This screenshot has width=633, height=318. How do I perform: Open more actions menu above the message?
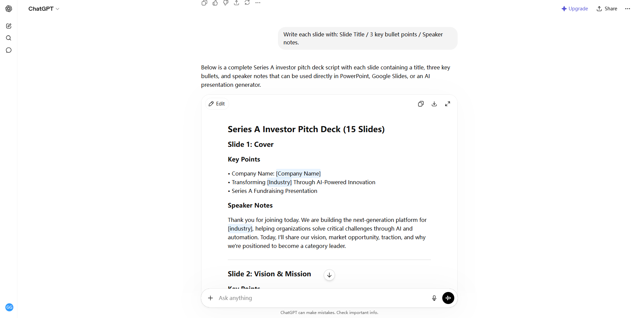pos(258,3)
